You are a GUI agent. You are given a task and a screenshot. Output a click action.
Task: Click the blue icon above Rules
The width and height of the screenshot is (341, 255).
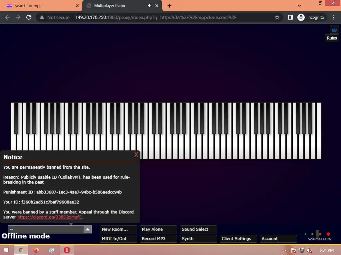[x=334, y=30]
